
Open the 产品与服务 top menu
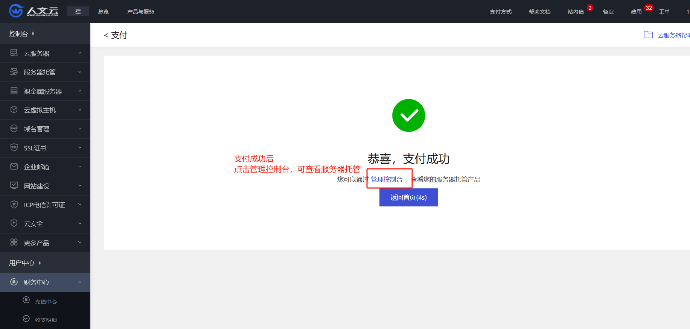point(140,12)
